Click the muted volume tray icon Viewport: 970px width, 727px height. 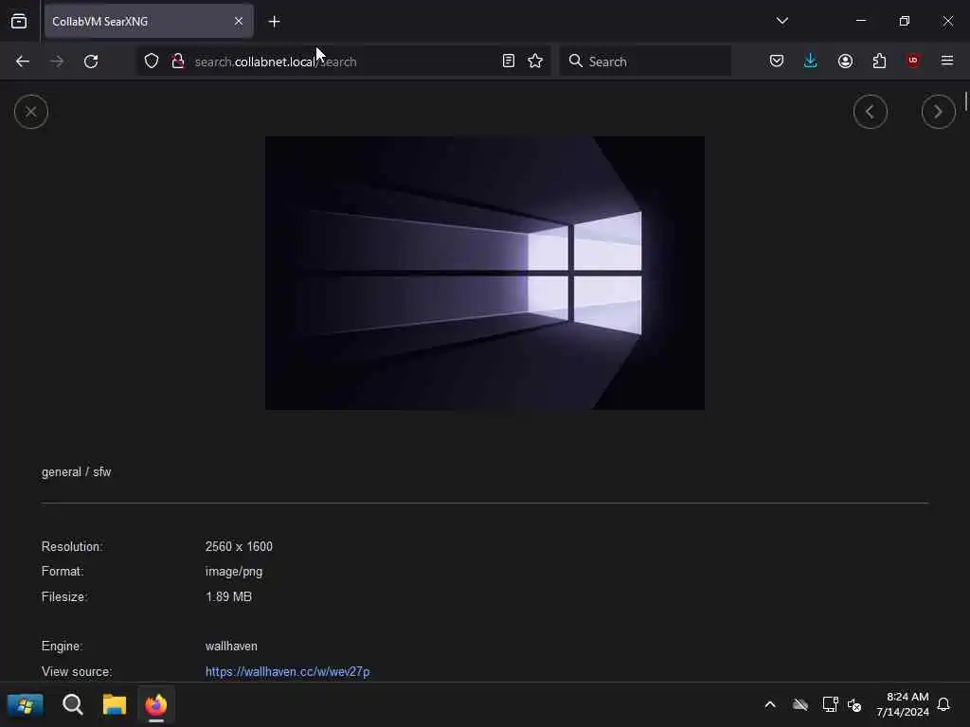(854, 704)
